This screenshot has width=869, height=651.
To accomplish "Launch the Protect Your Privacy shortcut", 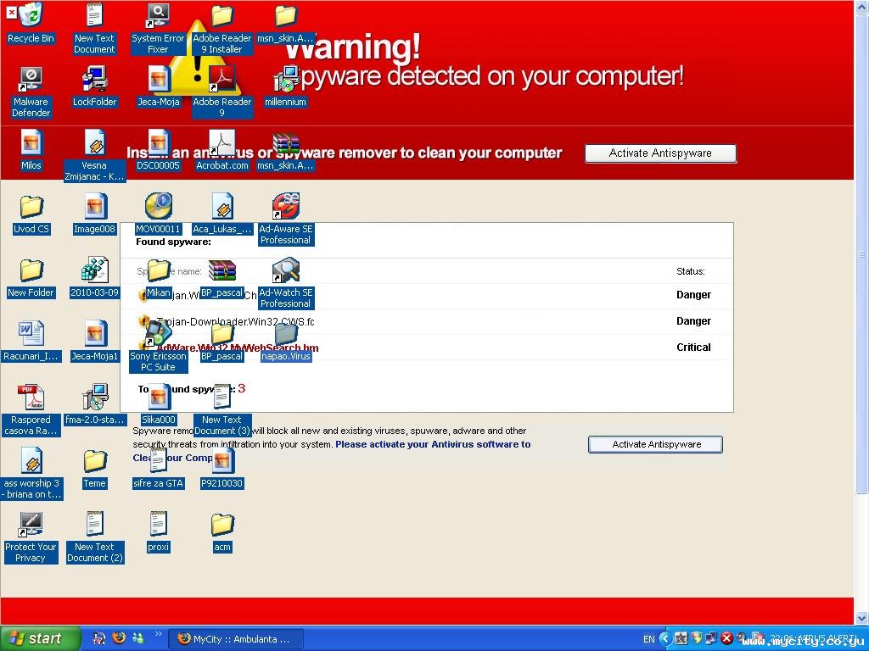I will coord(31,538).
